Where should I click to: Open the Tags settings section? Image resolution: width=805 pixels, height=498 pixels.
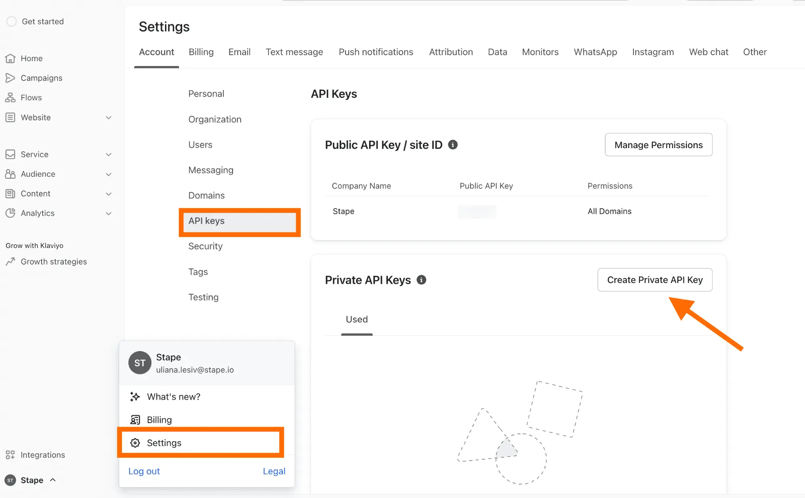(x=198, y=272)
